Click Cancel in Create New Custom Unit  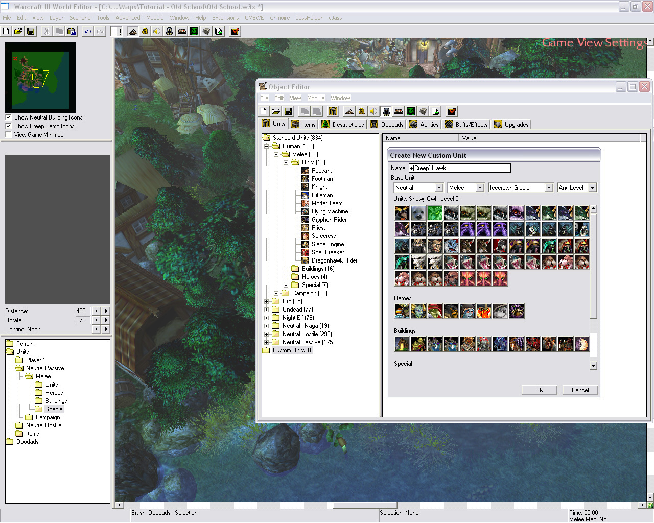(580, 390)
